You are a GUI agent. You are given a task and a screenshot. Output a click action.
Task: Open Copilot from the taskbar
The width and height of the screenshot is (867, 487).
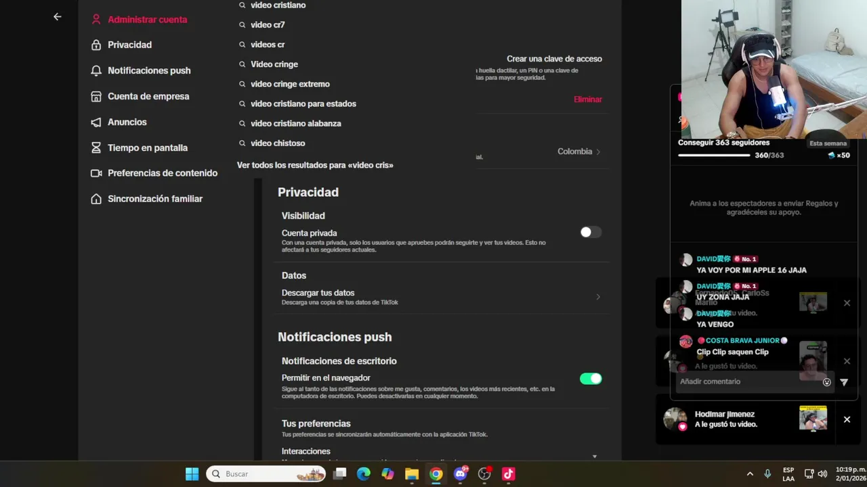coord(387,474)
